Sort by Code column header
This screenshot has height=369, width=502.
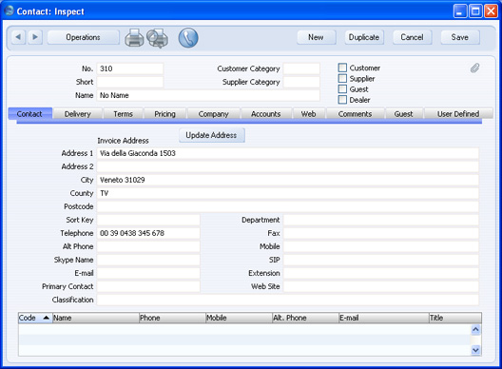point(35,318)
